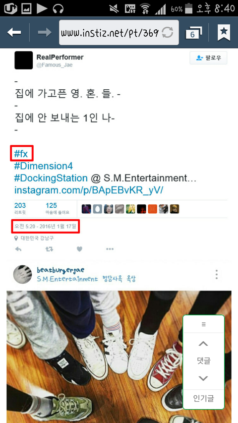
Task: Tap the retweet icon under the tweet
Action: [49, 249]
